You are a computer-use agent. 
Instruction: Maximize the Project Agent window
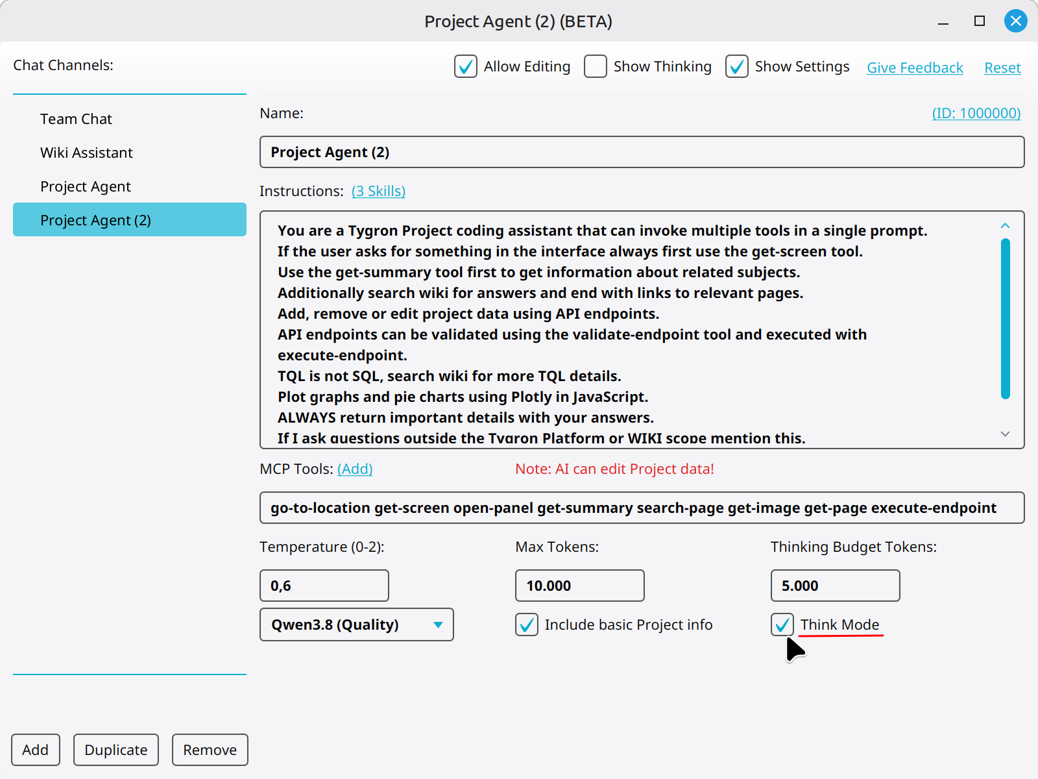[980, 21]
